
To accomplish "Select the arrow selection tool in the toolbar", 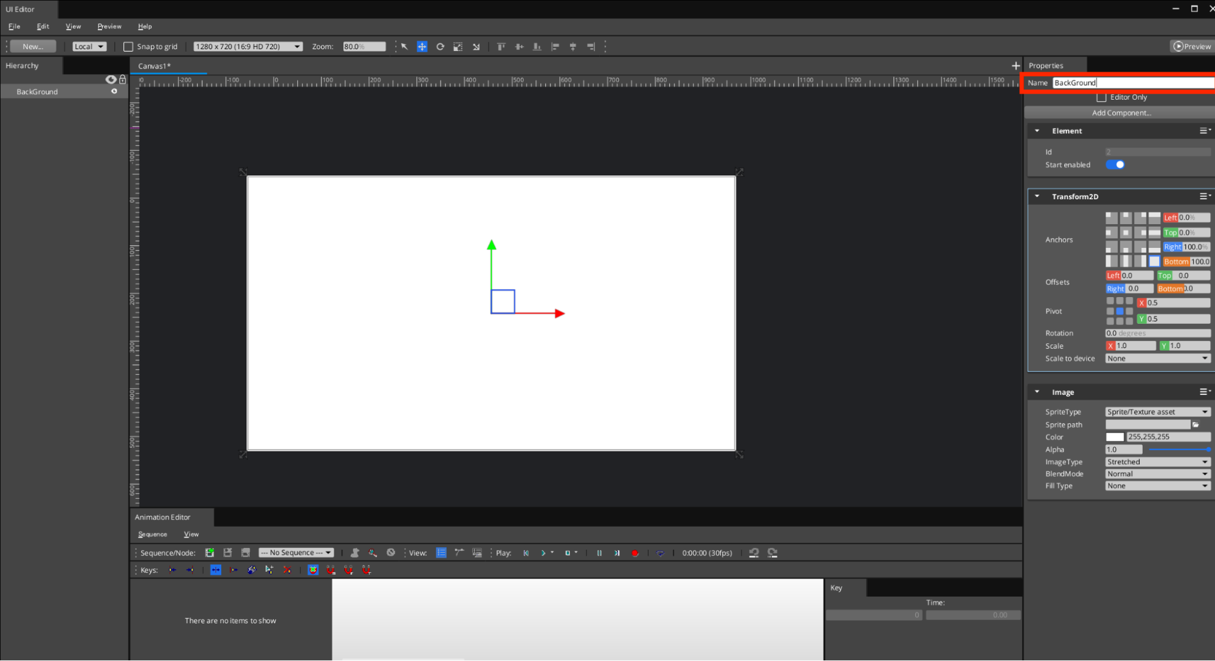I will [404, 46].
